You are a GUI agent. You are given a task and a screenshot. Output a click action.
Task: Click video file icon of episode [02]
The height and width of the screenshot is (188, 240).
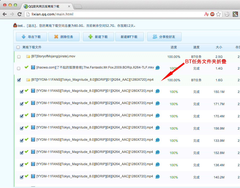tap(33, 103)
